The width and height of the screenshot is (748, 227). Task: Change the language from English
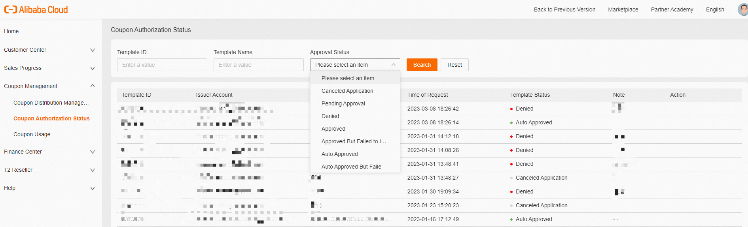click(x=715, y=9)
